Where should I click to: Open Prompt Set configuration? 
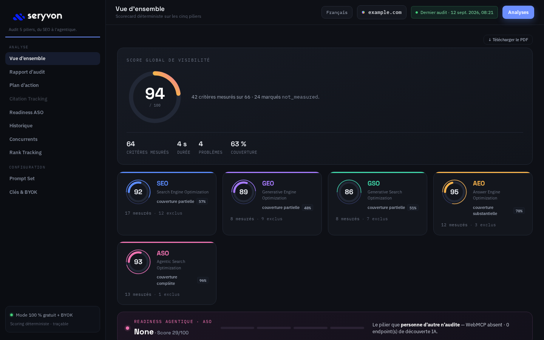[x=53, y=179]
